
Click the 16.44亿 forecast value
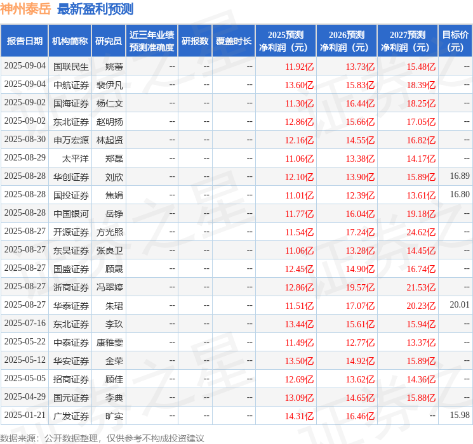(360, 103)
